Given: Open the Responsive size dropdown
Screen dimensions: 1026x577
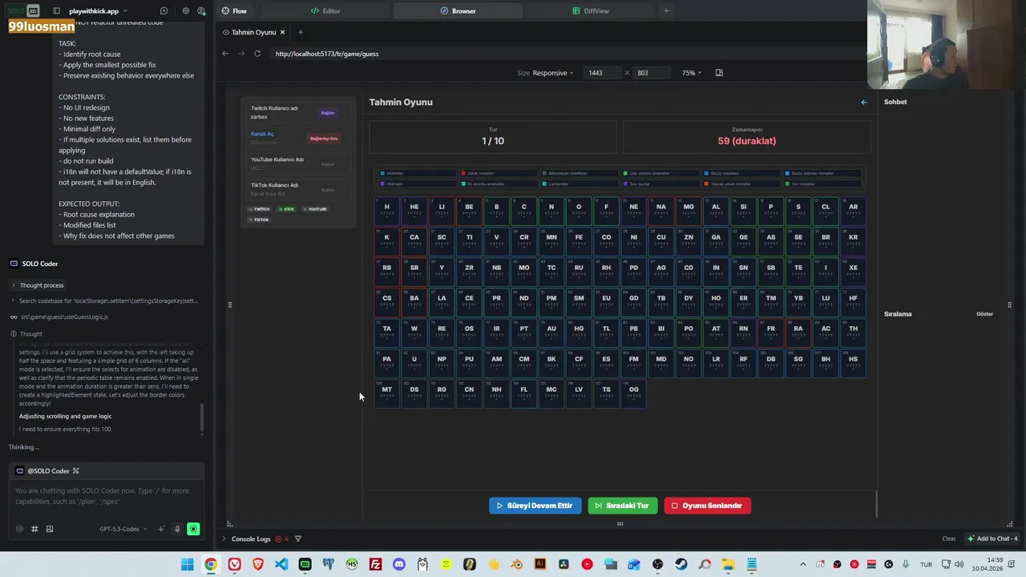Looking at the screenshot, I should tap(553, 73).
